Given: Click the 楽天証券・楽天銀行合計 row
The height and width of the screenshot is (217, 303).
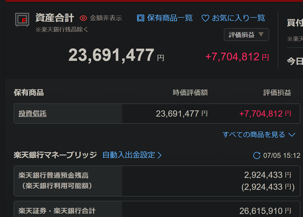Looking at the screenshot, I should (156, 210).
